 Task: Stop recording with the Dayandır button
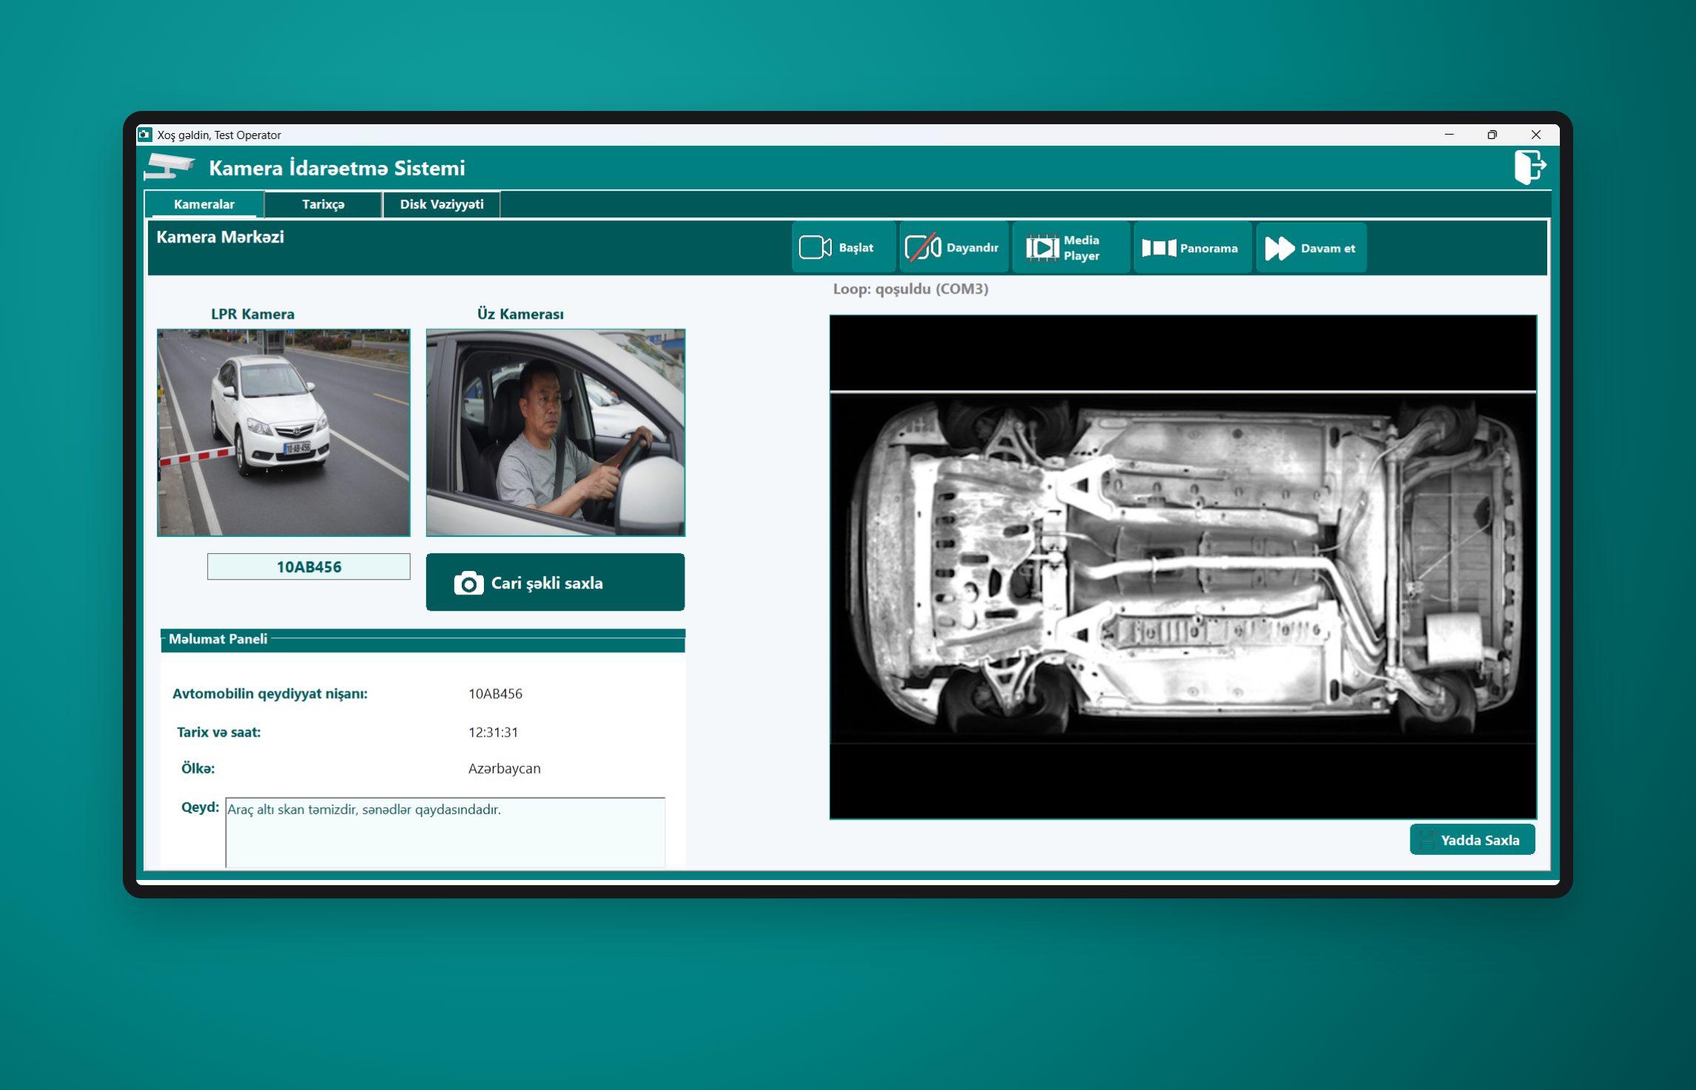coord(954,248)
